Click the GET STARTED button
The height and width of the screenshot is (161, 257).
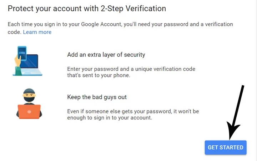pos(226,147)
